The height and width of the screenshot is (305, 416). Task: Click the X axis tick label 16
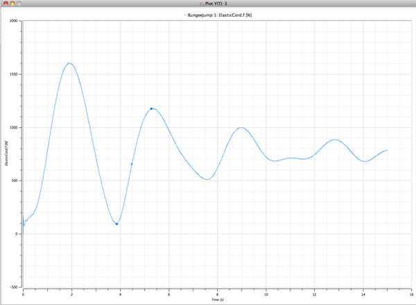click(x=411, y=295)
